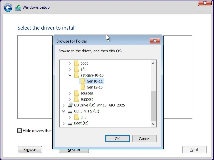Collapse the UEFI_NTFS (E:) drive node
This screenshot has height=160, width=214.
[x=63, y=111]
